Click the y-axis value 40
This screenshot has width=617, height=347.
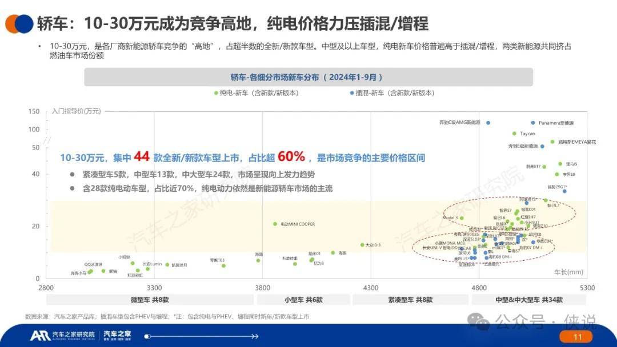click(x=35, y=174)
